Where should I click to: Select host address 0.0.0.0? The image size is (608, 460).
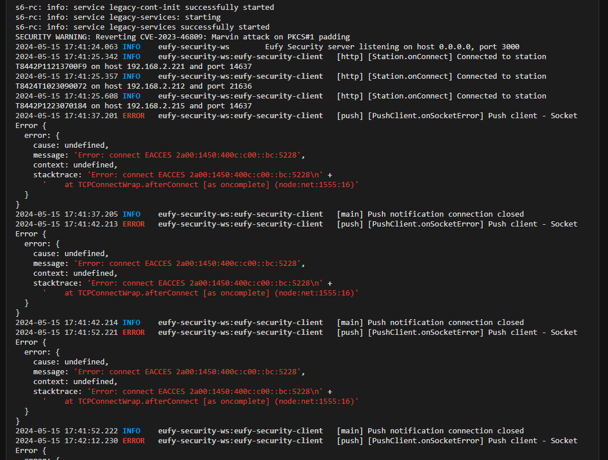455,47
